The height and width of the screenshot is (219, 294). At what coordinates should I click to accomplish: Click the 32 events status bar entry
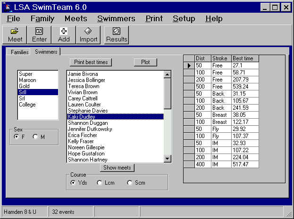[x=71, y=212]
